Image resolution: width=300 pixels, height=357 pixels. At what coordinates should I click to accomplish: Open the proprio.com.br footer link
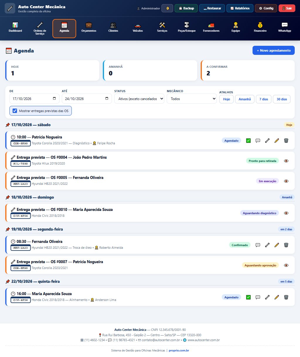[179, 350]
